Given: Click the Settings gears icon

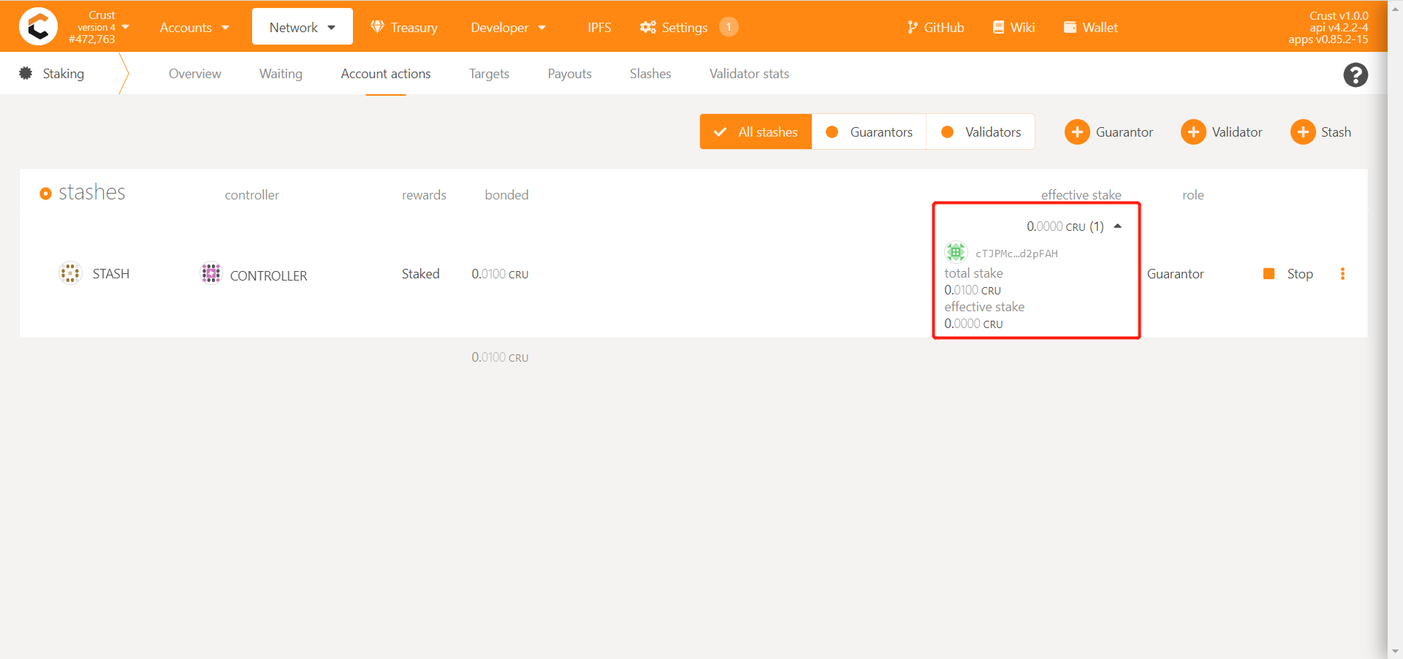Looking at the screenshot, I should click(648, 27).
